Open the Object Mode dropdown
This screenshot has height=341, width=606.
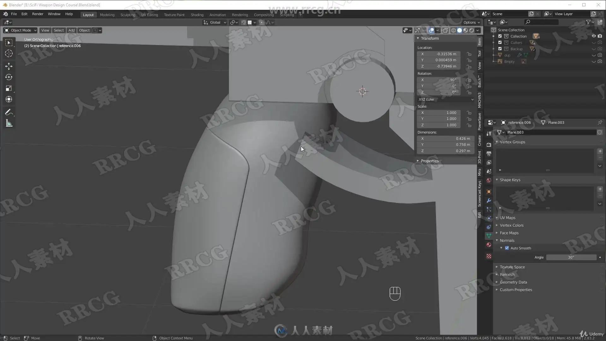point(21,30)
